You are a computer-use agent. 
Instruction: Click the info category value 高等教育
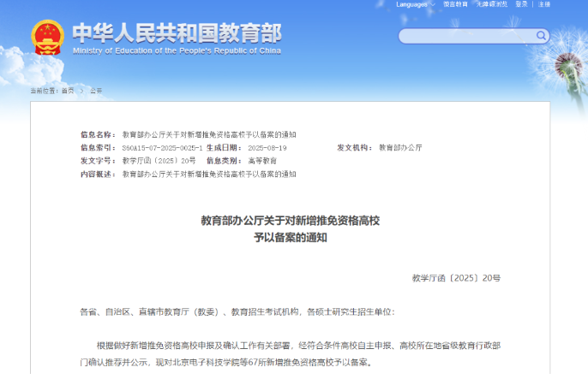click(x=262, y=161)
